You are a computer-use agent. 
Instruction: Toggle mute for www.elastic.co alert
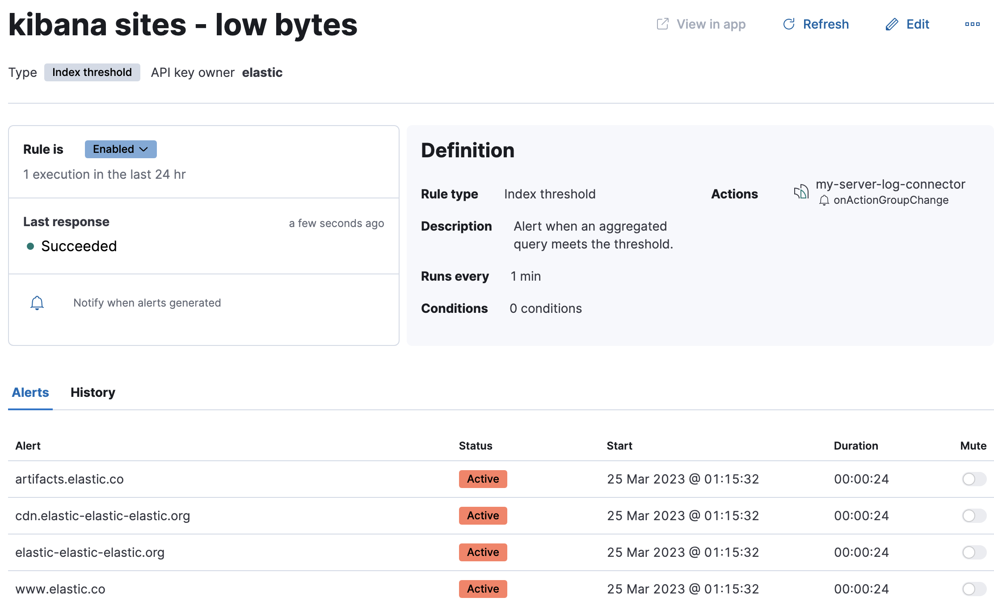coord(974,589)
